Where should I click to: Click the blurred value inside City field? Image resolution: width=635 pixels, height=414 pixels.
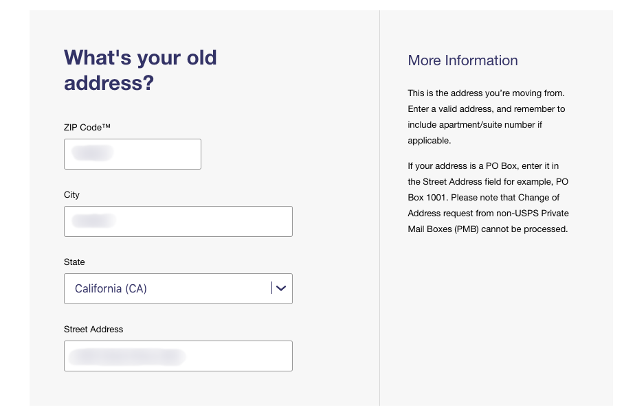point(93,220)
